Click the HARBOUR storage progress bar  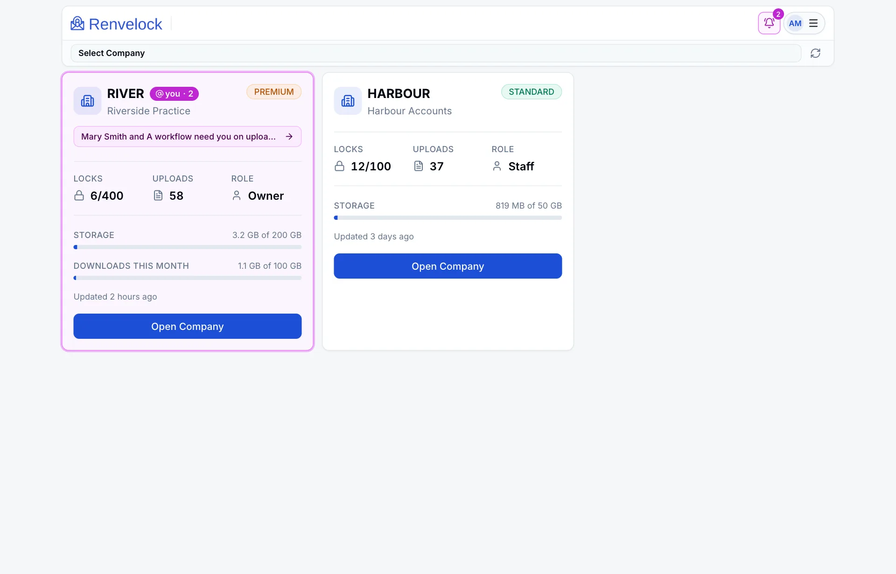coord(448,218)
